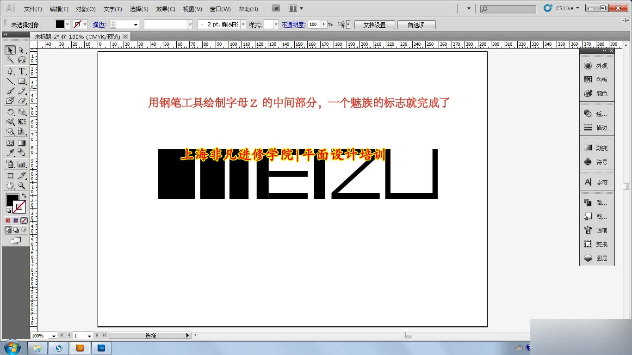Expand the opacity 100 slider arrow
632x355 pixels.
click(x=324, y=24)
